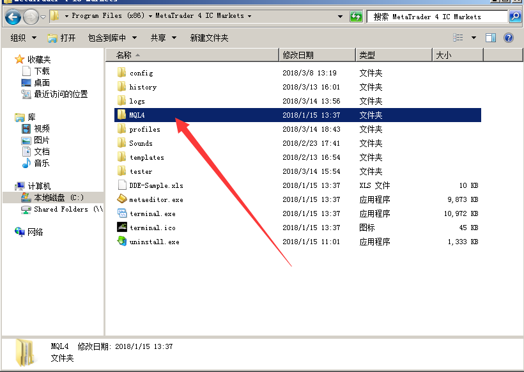Open 网络 in the navigation pane

pos(35,232)
